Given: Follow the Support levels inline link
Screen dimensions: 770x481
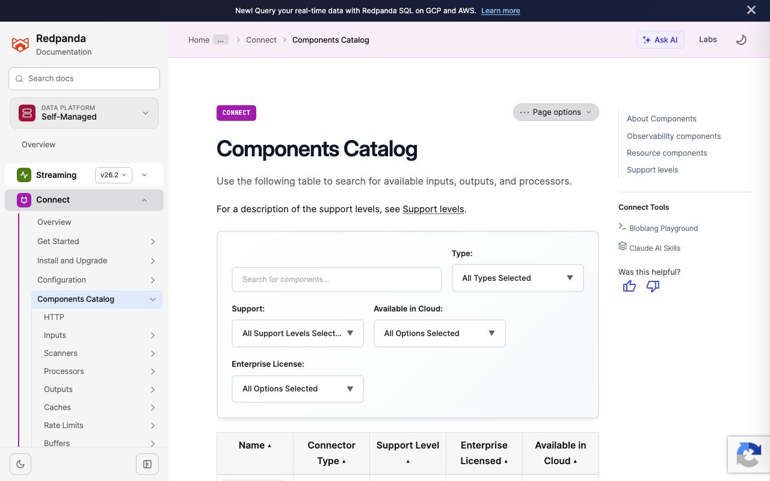Looking at the screenshot, I should [433, 209].
